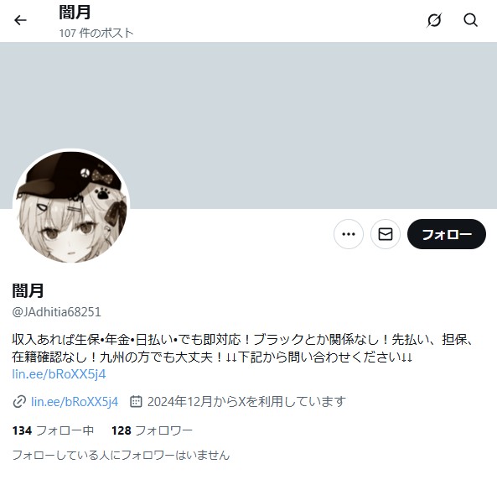497x485 pixels.
Task: Click フォローしている人にフォロワーはいません notice
Action: point(121,455)
